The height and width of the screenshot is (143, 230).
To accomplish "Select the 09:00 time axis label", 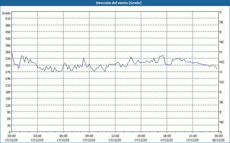I will coord(89,136).
